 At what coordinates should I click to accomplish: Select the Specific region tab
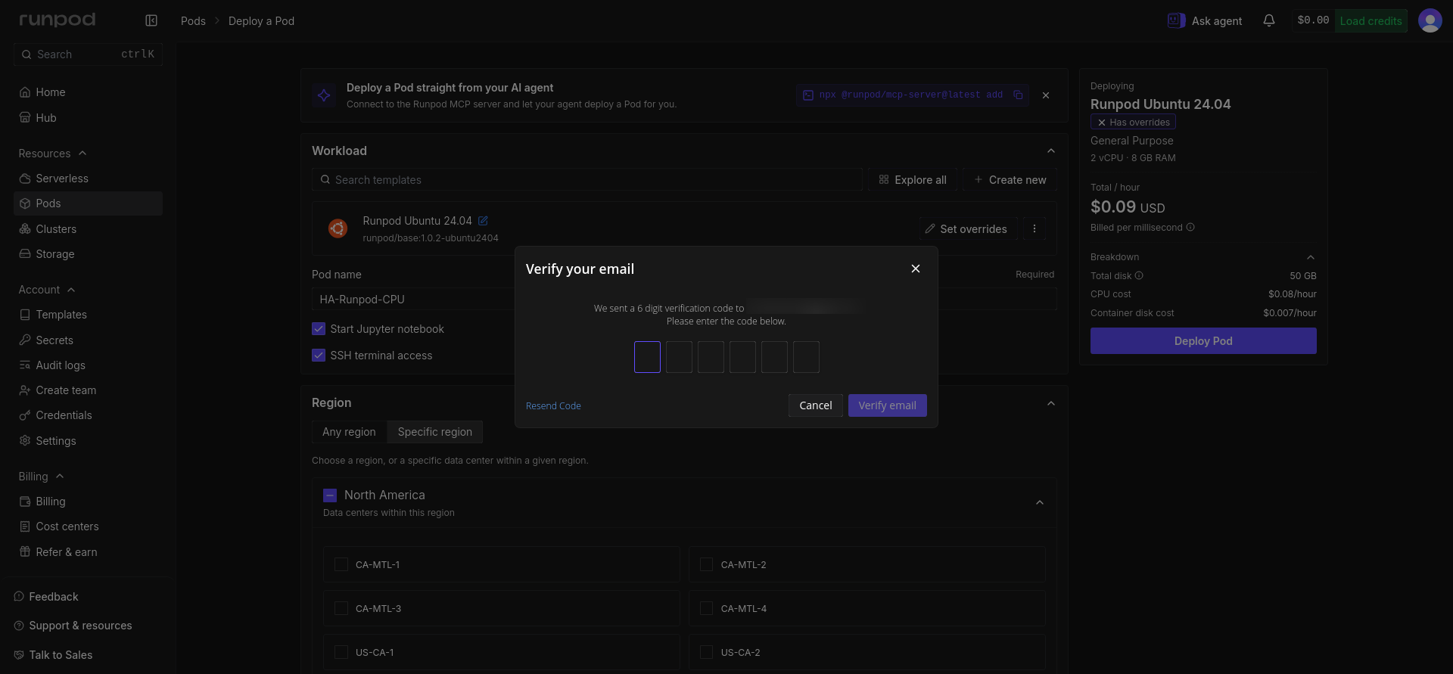click(x=435, y=432)
